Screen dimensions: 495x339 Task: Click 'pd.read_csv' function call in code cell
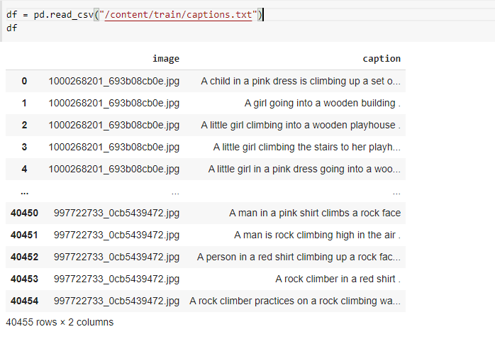pyautogui.click(x=63, y=14)
